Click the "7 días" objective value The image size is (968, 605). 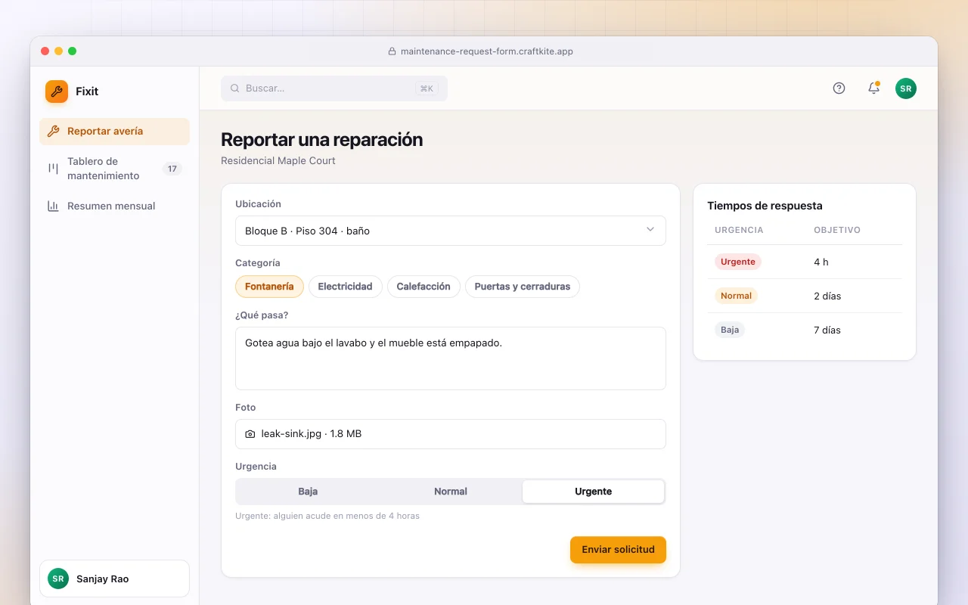tap(827, 330)
